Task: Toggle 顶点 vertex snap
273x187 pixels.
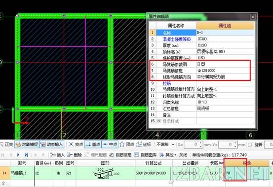Action: (127, 145)
